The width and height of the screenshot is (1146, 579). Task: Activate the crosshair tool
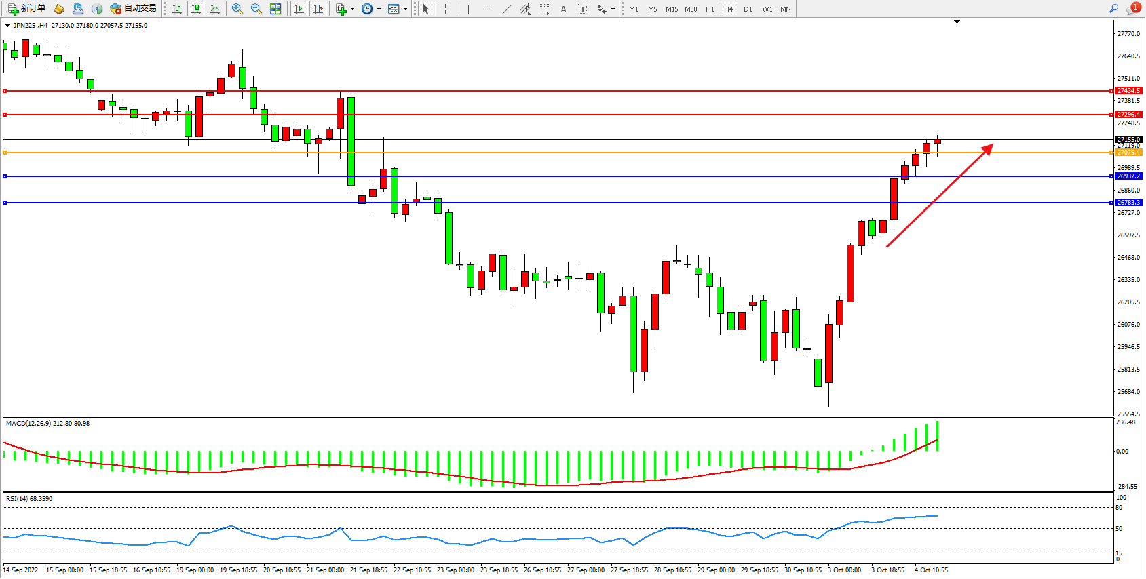[445, 9]
